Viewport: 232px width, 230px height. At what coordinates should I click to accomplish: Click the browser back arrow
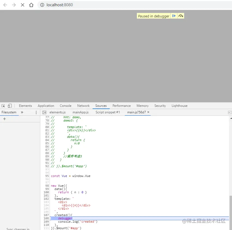(x=5, y=5)
